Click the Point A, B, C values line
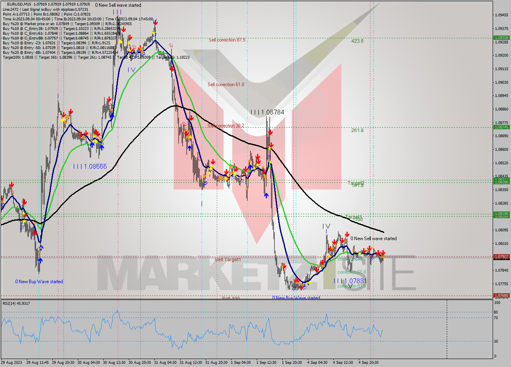 click(x=47, y=14)
